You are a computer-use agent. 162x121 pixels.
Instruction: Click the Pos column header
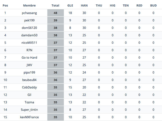pyautogui.click(x=5, y=5)
